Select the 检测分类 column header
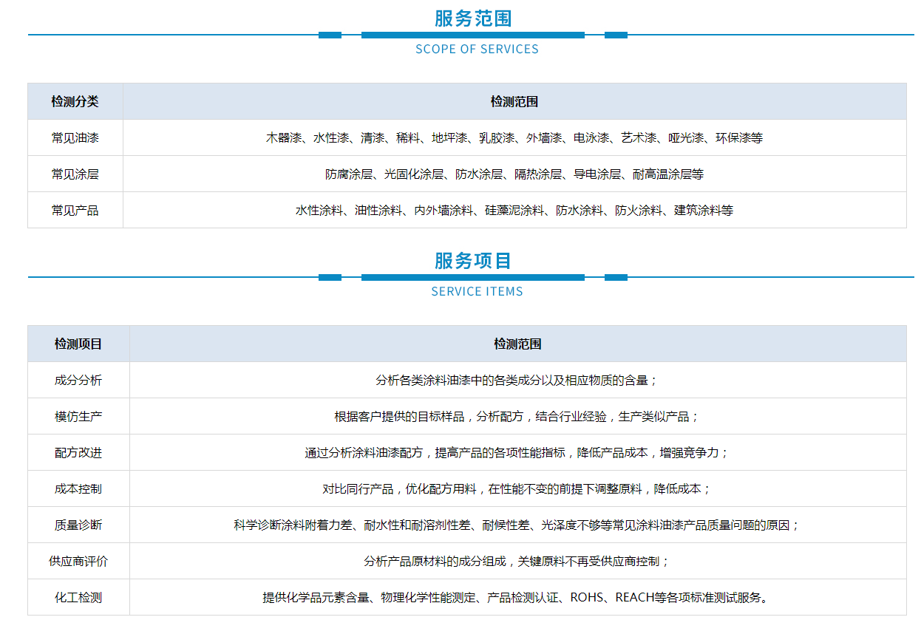Image resolution: width=921 pixels, height=634 pixels. 75,102
